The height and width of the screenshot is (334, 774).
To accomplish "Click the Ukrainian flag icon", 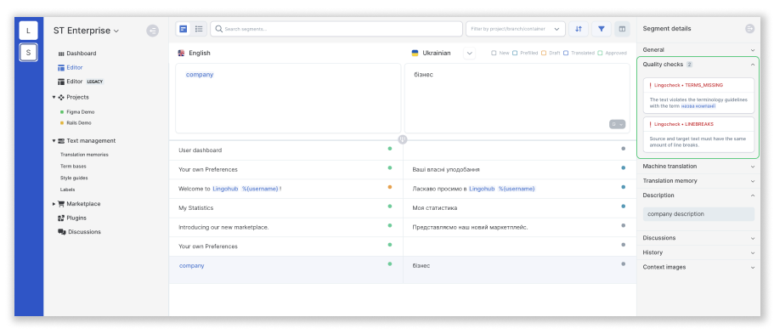I will pyautogui.click(x=415, y=53).
